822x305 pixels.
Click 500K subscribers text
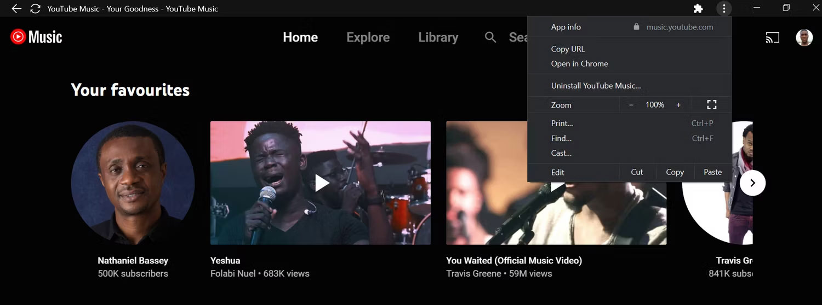(x=133, y=273)
